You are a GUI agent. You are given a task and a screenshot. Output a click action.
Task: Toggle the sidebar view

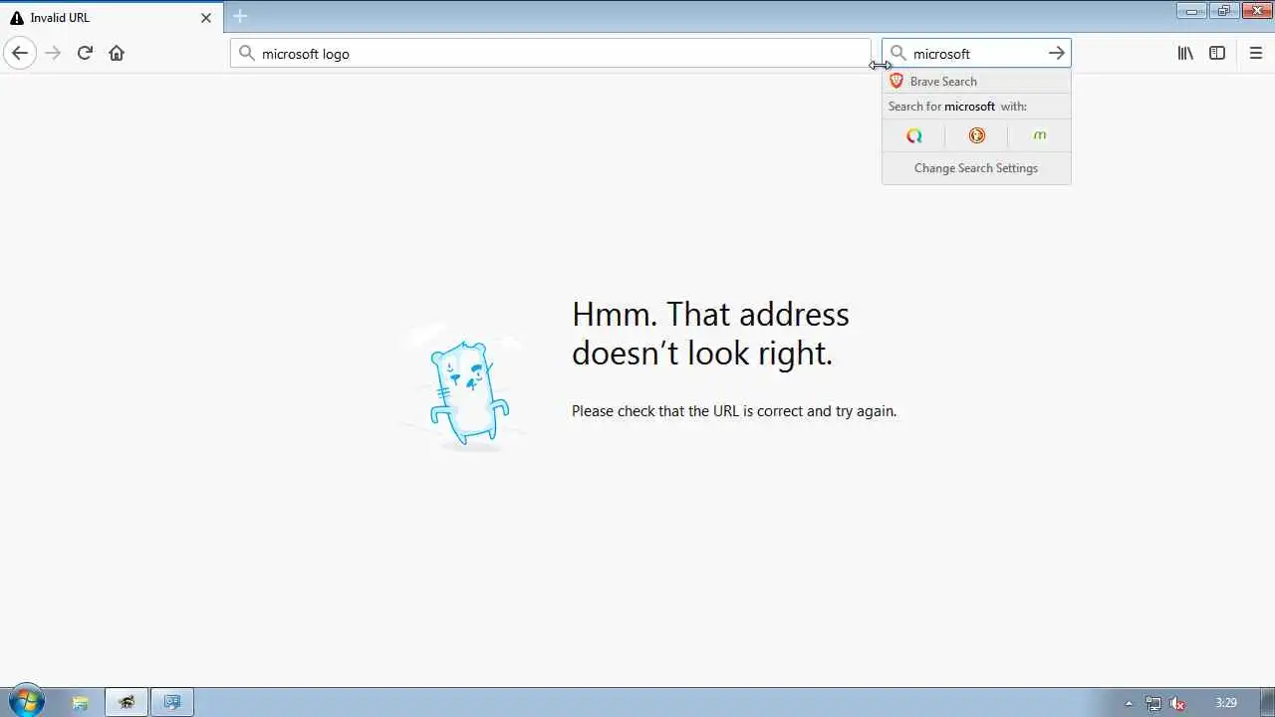coord(1217,54)
